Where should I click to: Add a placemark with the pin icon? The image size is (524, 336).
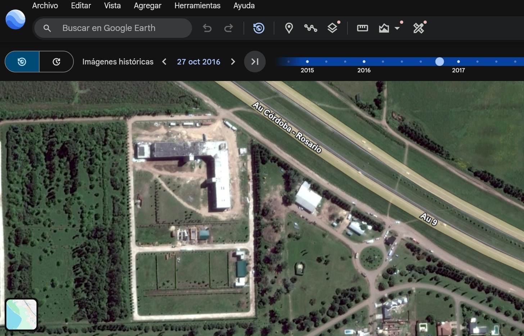(x=289, y=28)
